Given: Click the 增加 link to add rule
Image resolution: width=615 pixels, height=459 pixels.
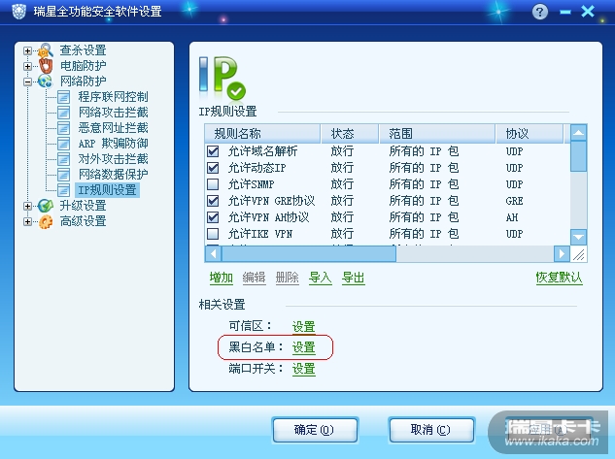Looking at the screenshot, I should pos(222,278).
